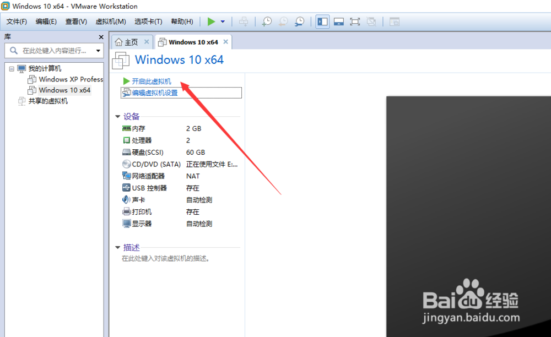Click the 正在使用文件 E:... CD/DVD value
Viewport: 551px width, 337px height.
coord(212,164)
